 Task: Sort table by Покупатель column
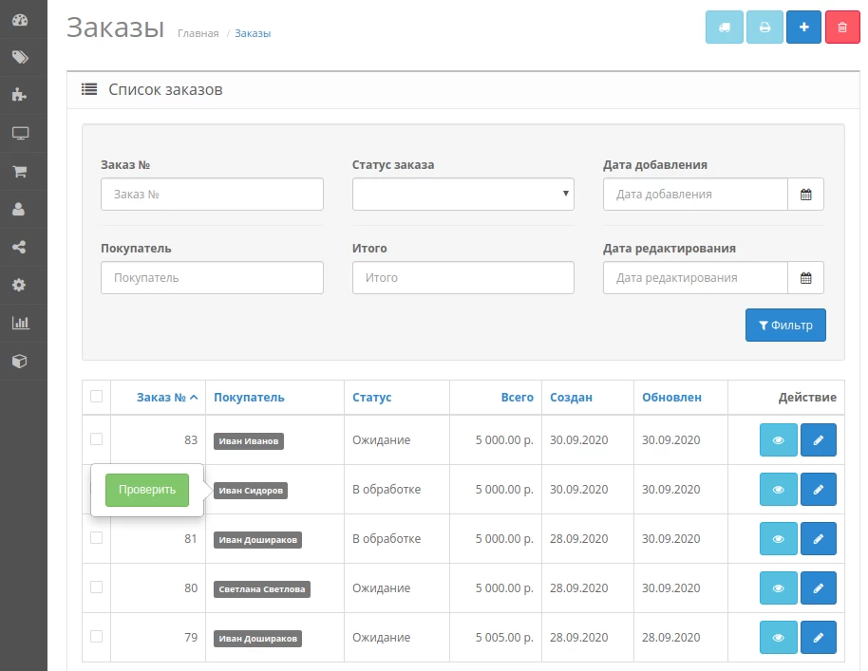click(249, 397)
